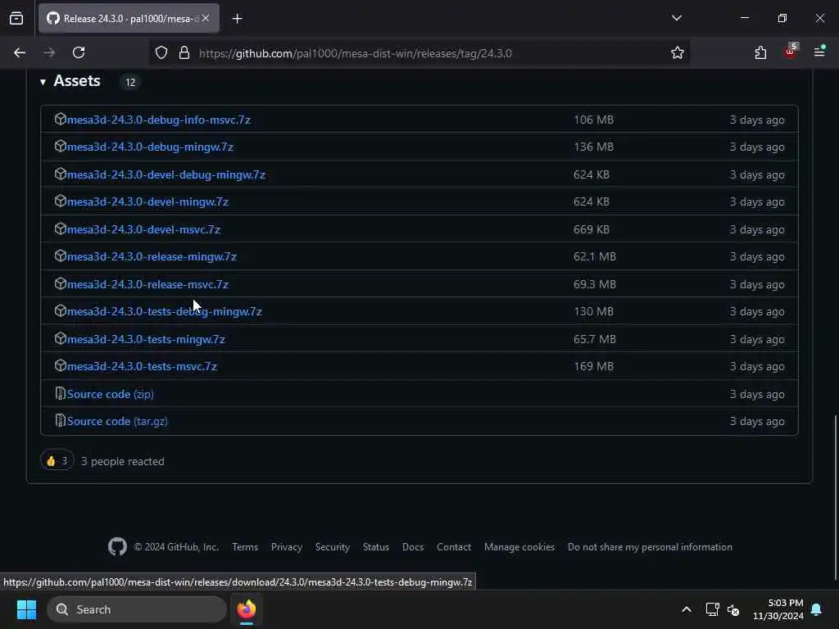The image size is (839, 629).
Task: Open muted volume tray icon
Action: (733, 609)
